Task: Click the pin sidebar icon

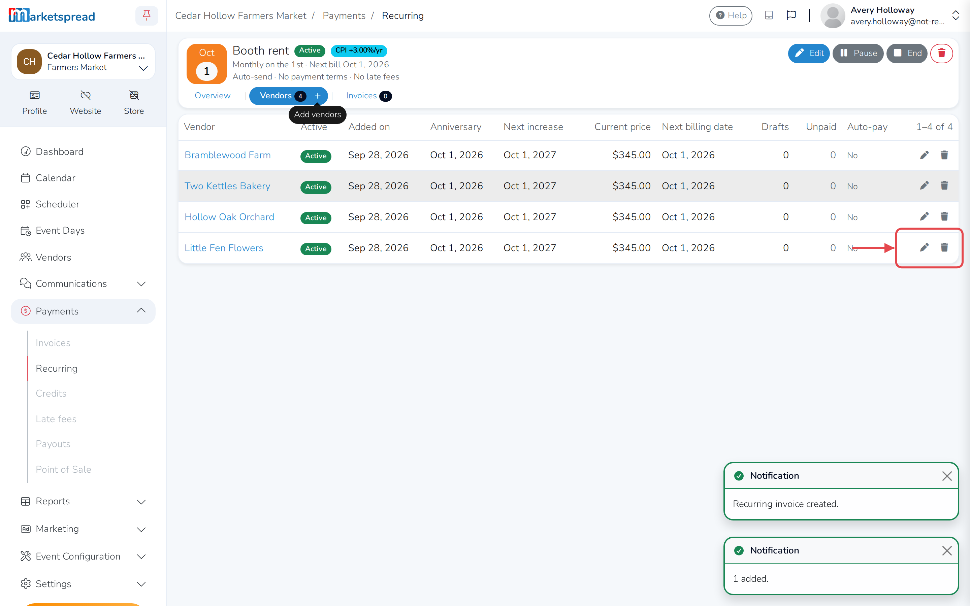Action: [x=147, y=15]
